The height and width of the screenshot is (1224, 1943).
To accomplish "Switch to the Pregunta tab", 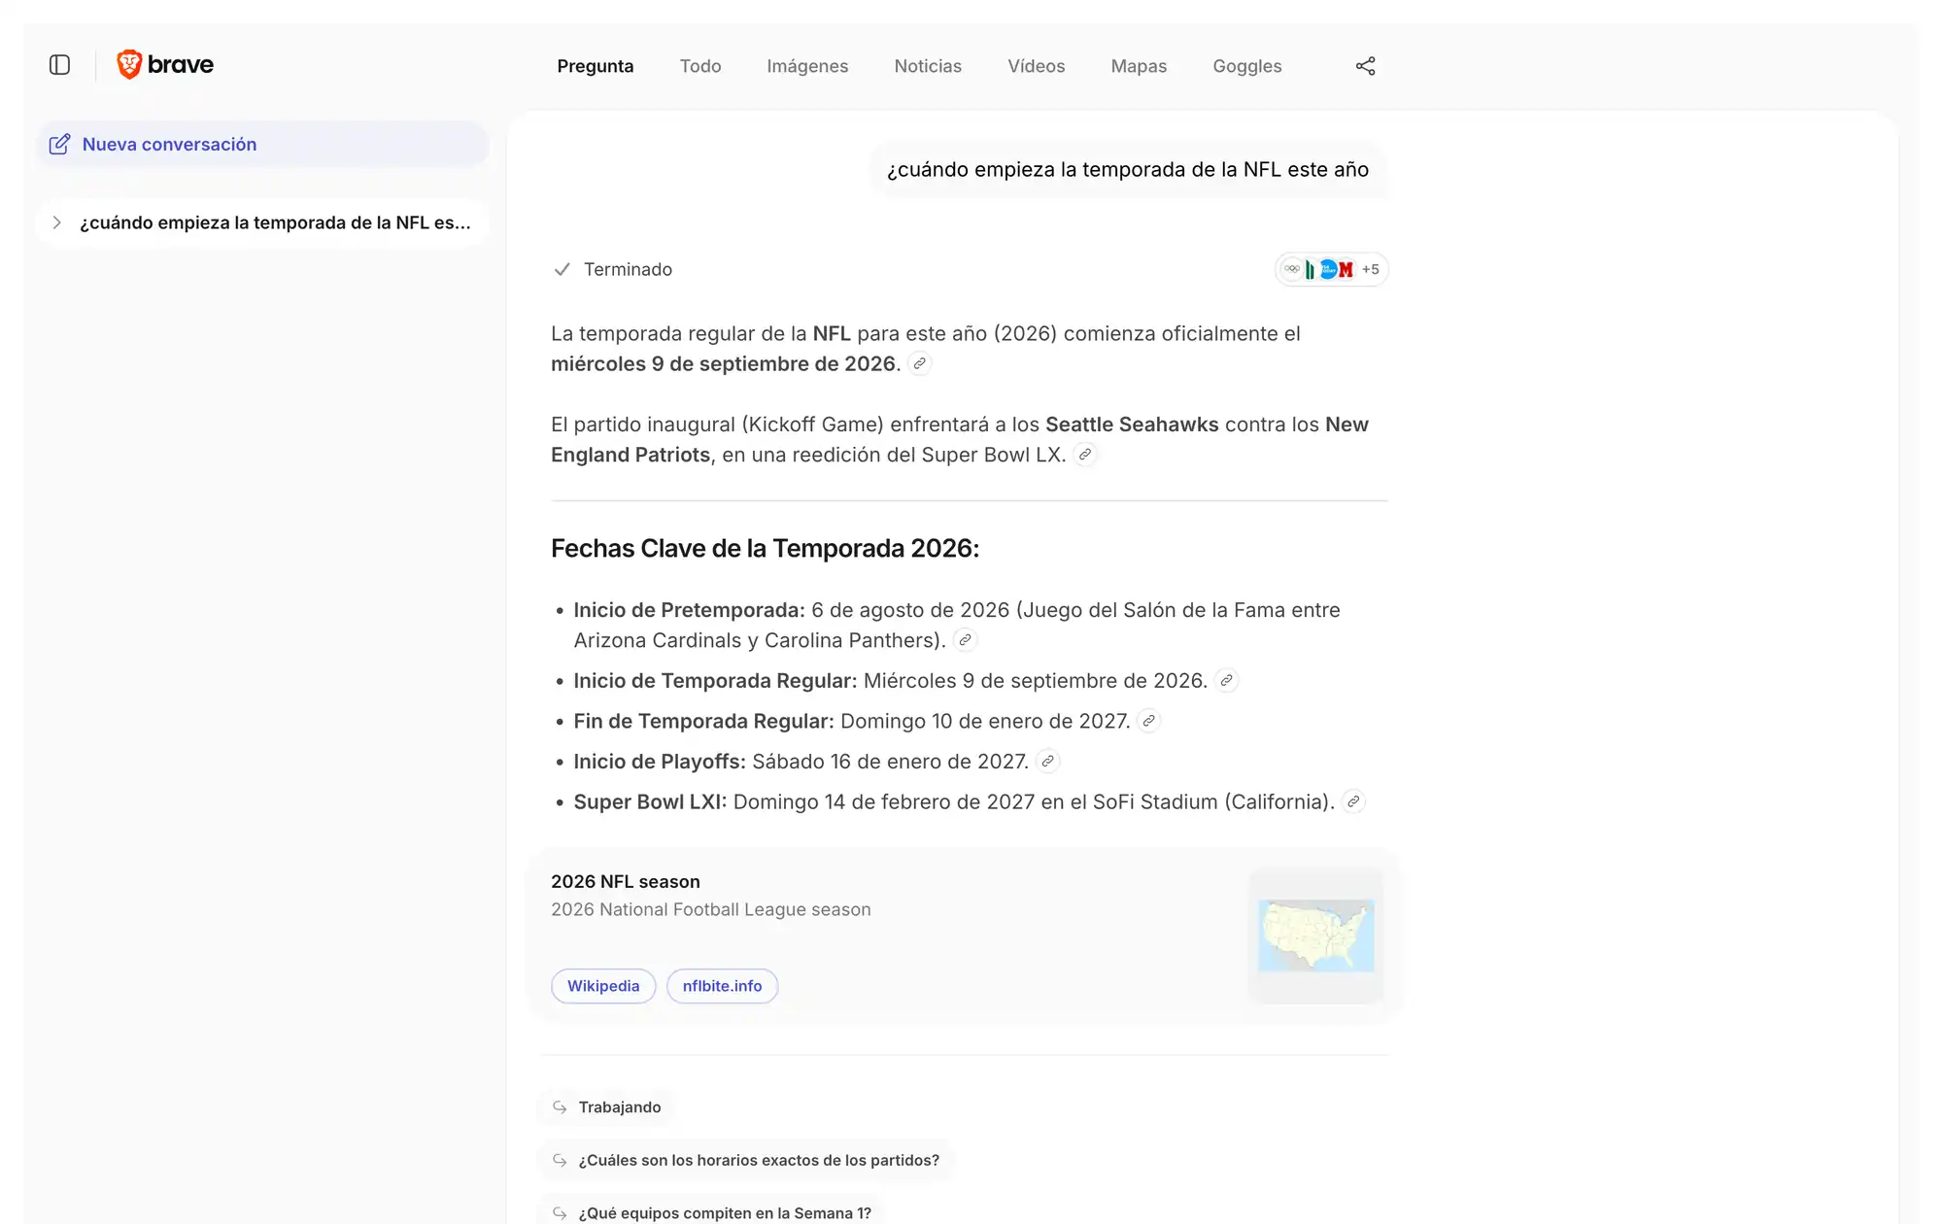I will [x=596, y=66].
